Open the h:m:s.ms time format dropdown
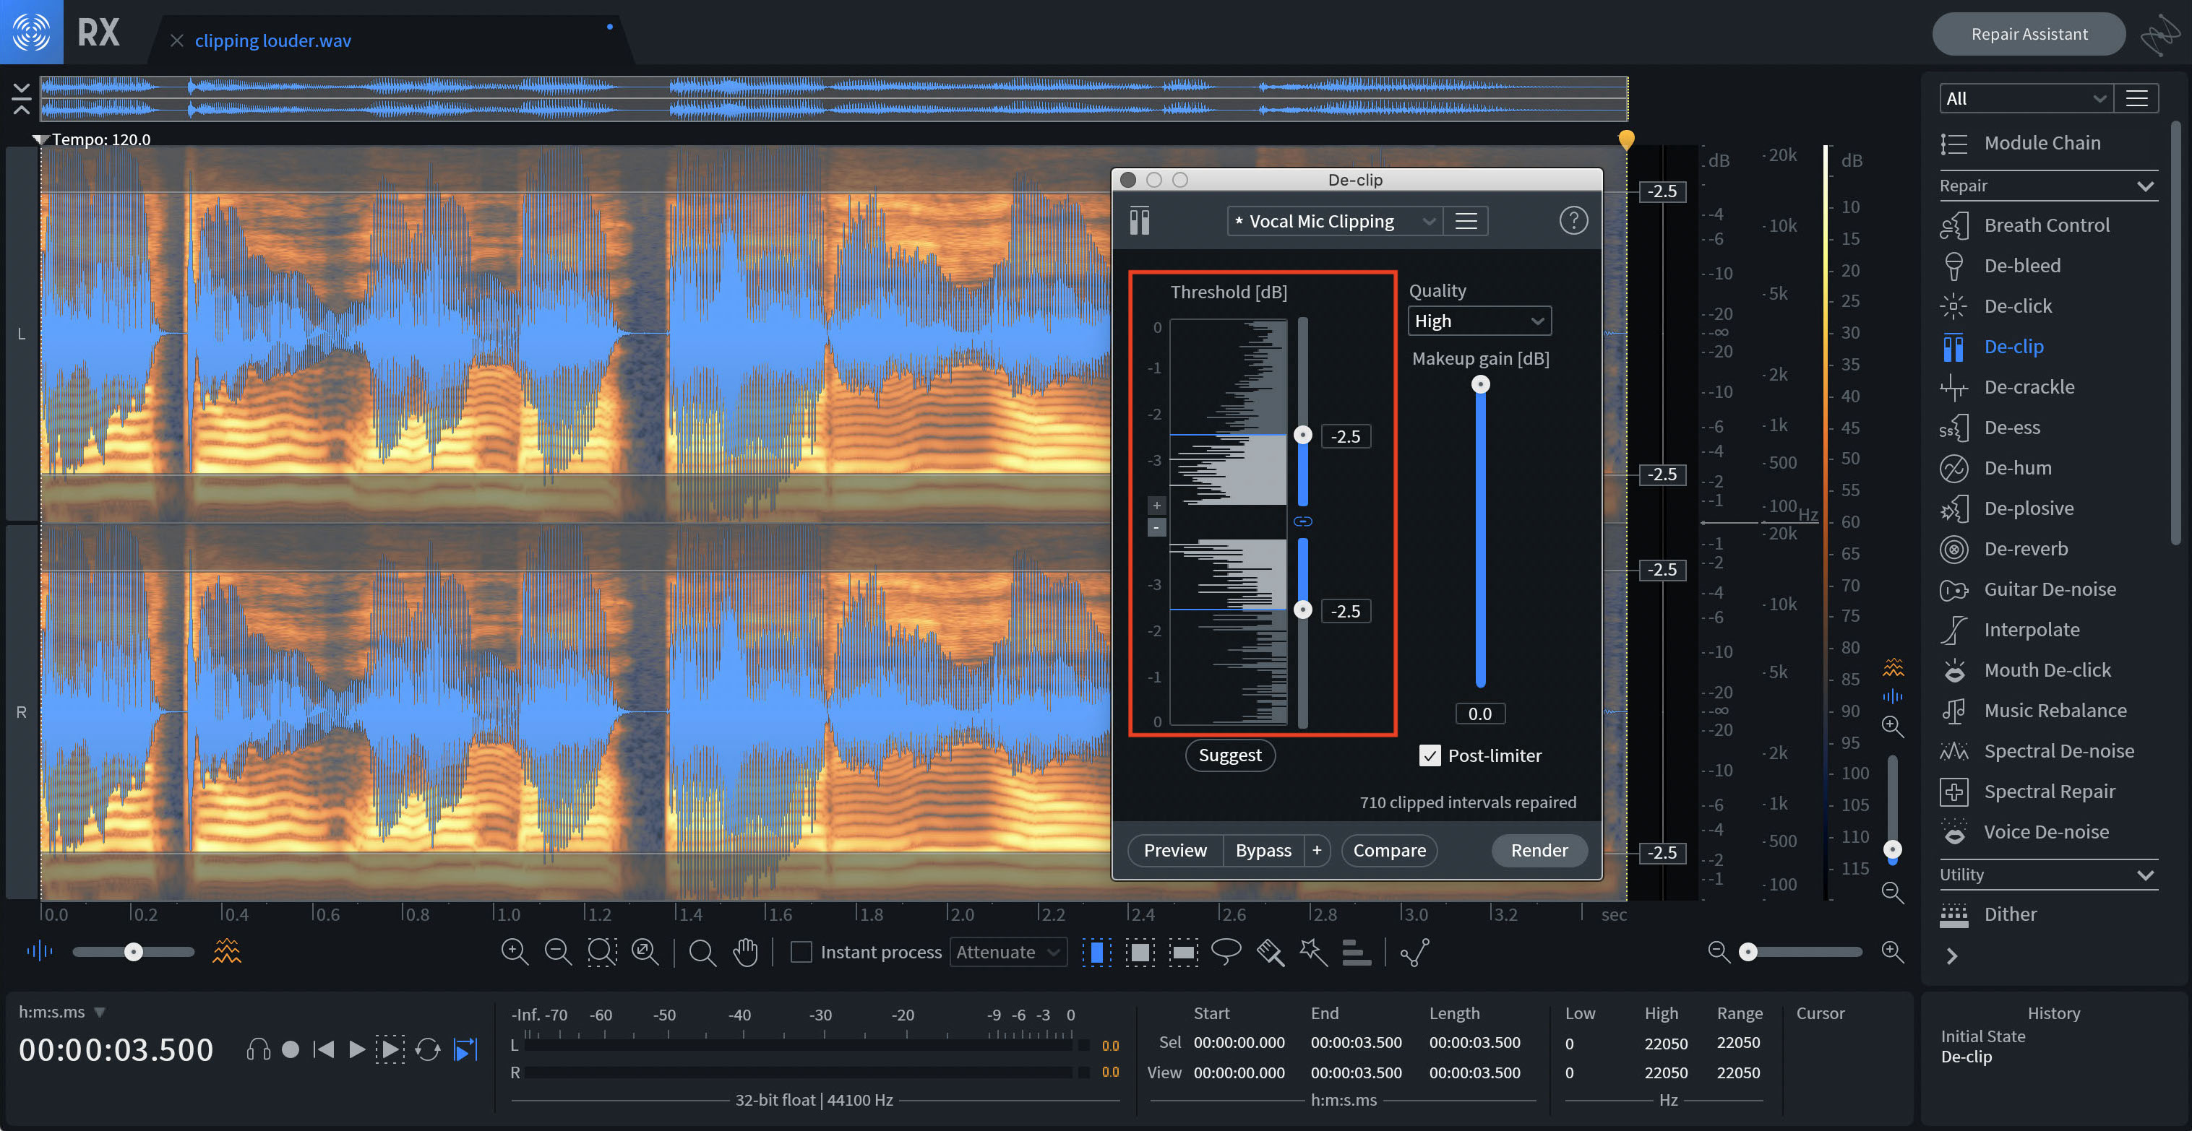The height and width of the screenshot is (1131, 2192). pyautogui.click(x=62, y=1012)
